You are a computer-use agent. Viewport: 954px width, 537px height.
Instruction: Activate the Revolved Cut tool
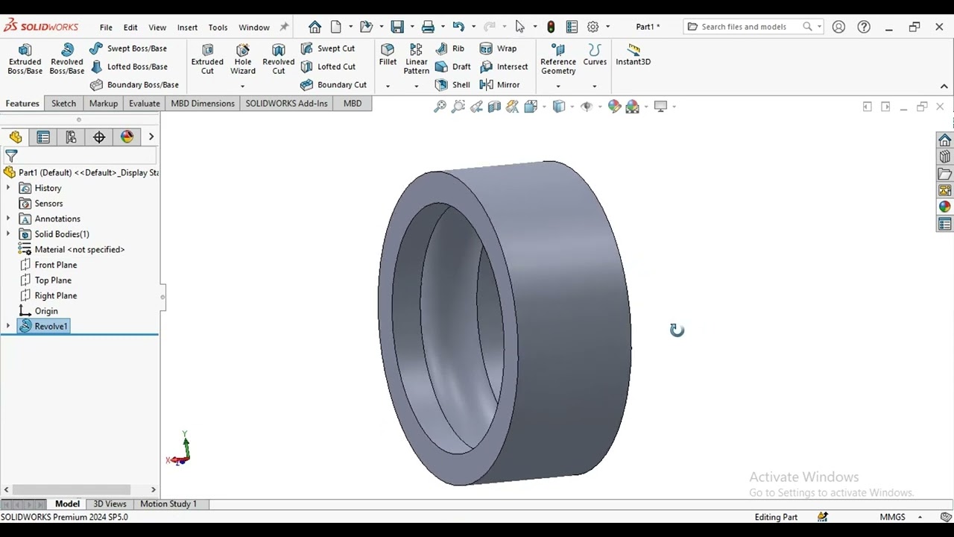(279, 59)
